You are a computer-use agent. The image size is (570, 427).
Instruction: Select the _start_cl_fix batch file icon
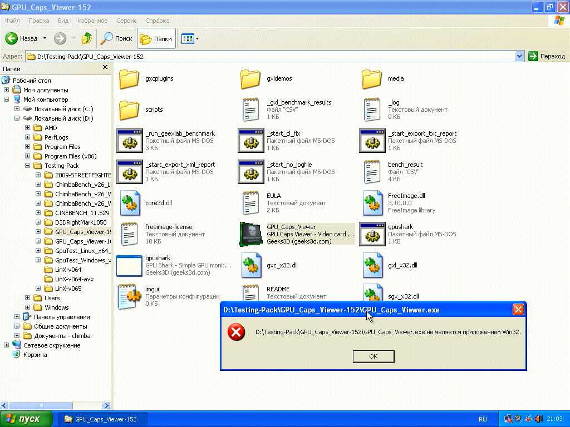(x=251, y=141)
